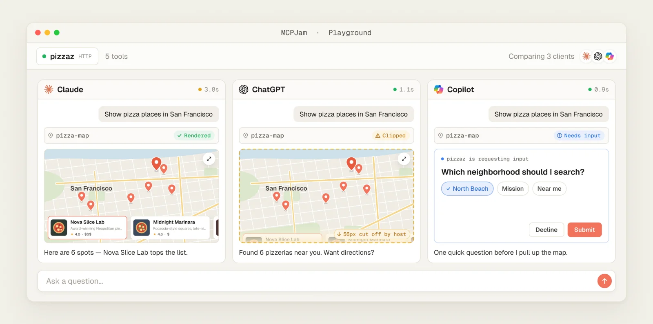Click the Rendered status badge
This screenshot has height=324, width=653.
[194, 135]
